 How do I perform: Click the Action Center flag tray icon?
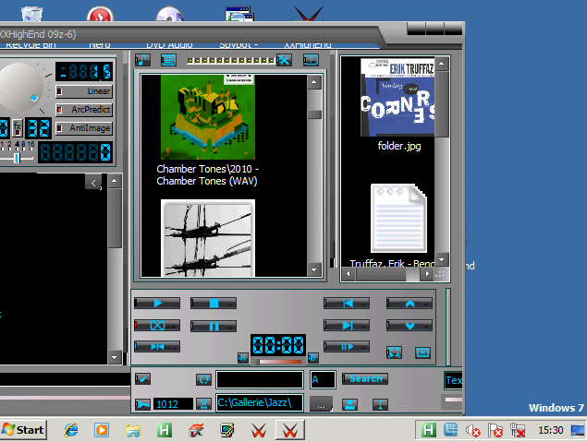coord(495,430)
